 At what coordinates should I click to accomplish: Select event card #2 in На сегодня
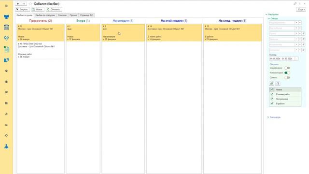[123, 33]
